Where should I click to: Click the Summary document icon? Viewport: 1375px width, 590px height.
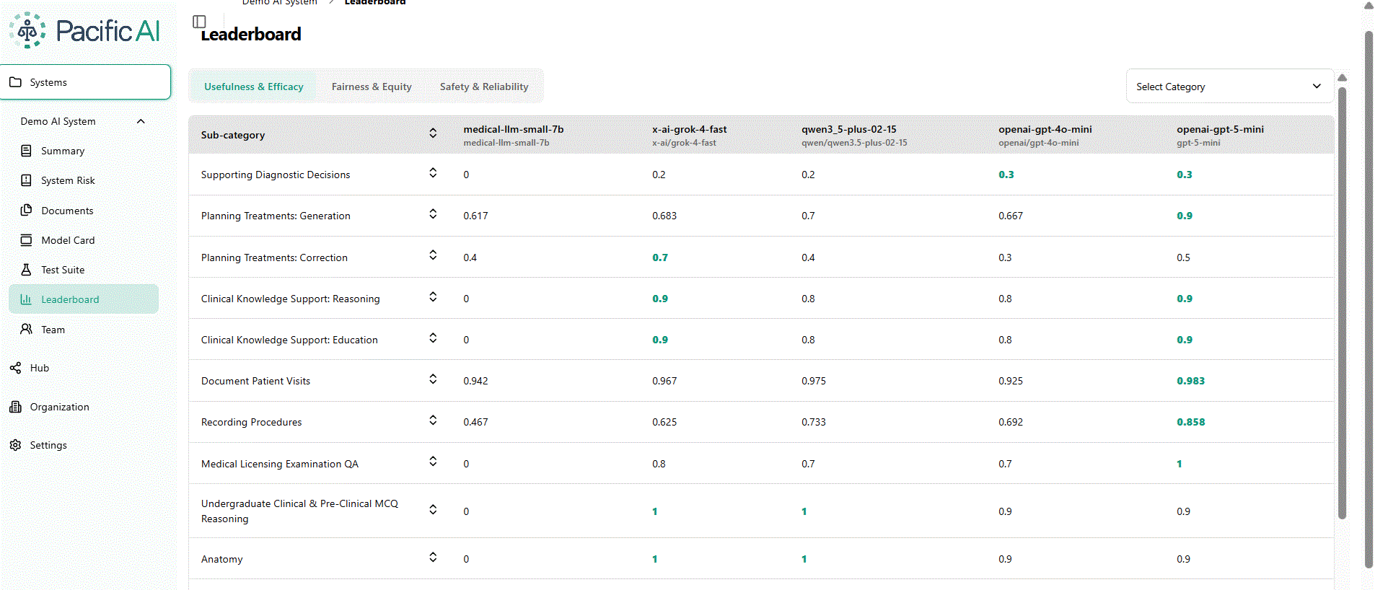26,151
